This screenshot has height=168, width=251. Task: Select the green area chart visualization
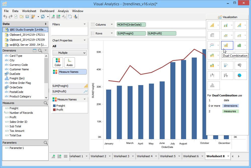239,45
